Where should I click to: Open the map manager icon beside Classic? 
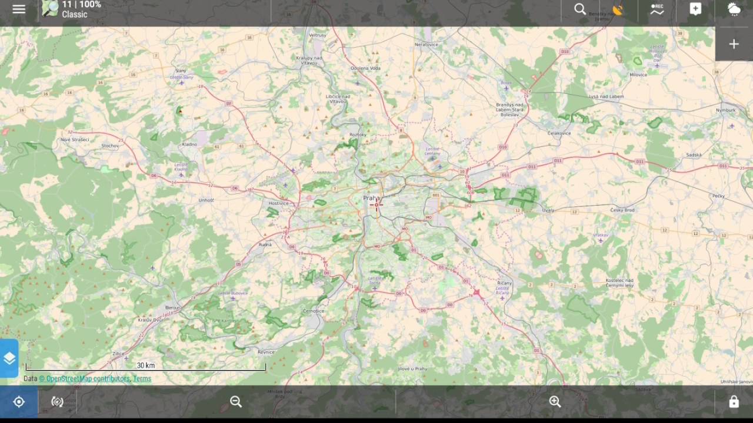(50, 9)
